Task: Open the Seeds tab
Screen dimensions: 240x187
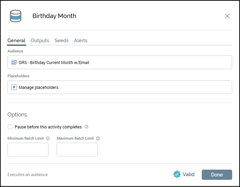Action: coord(61,41)
